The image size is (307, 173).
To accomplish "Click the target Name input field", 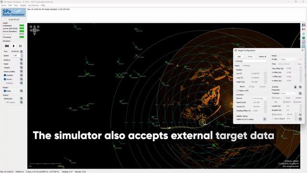I will (255, 66).
